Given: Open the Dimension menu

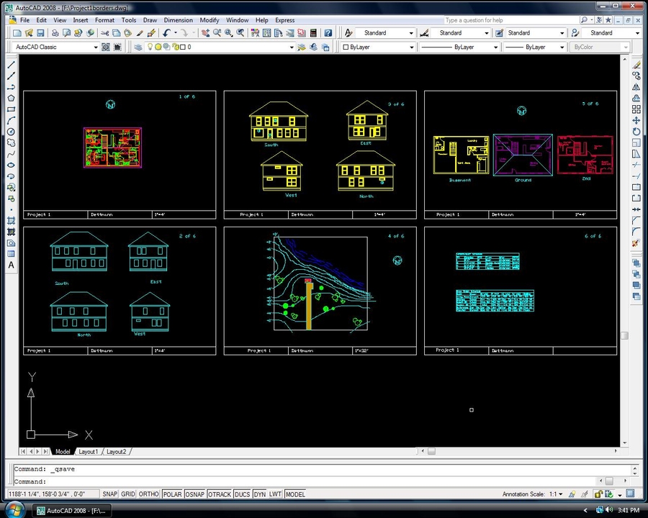Looking at the screenshot, I should tap(178, 20).
